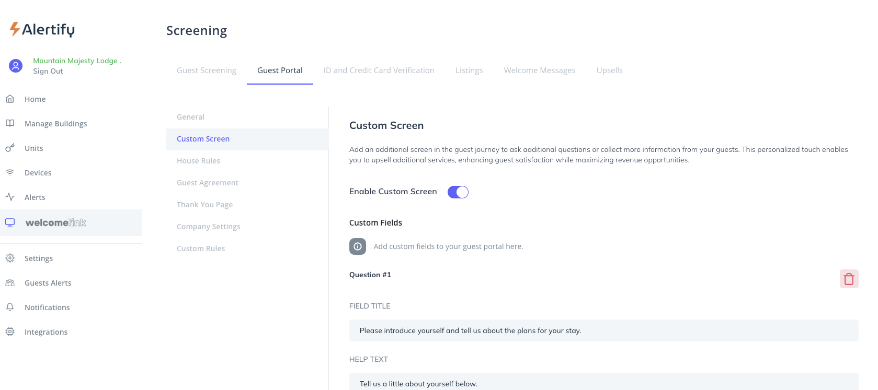Switch to the Guest Screening tab

tap(206, 70)
